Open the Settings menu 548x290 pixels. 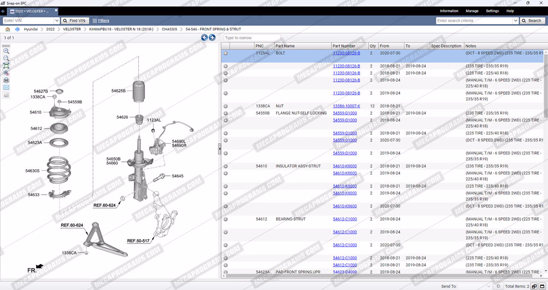492,11
